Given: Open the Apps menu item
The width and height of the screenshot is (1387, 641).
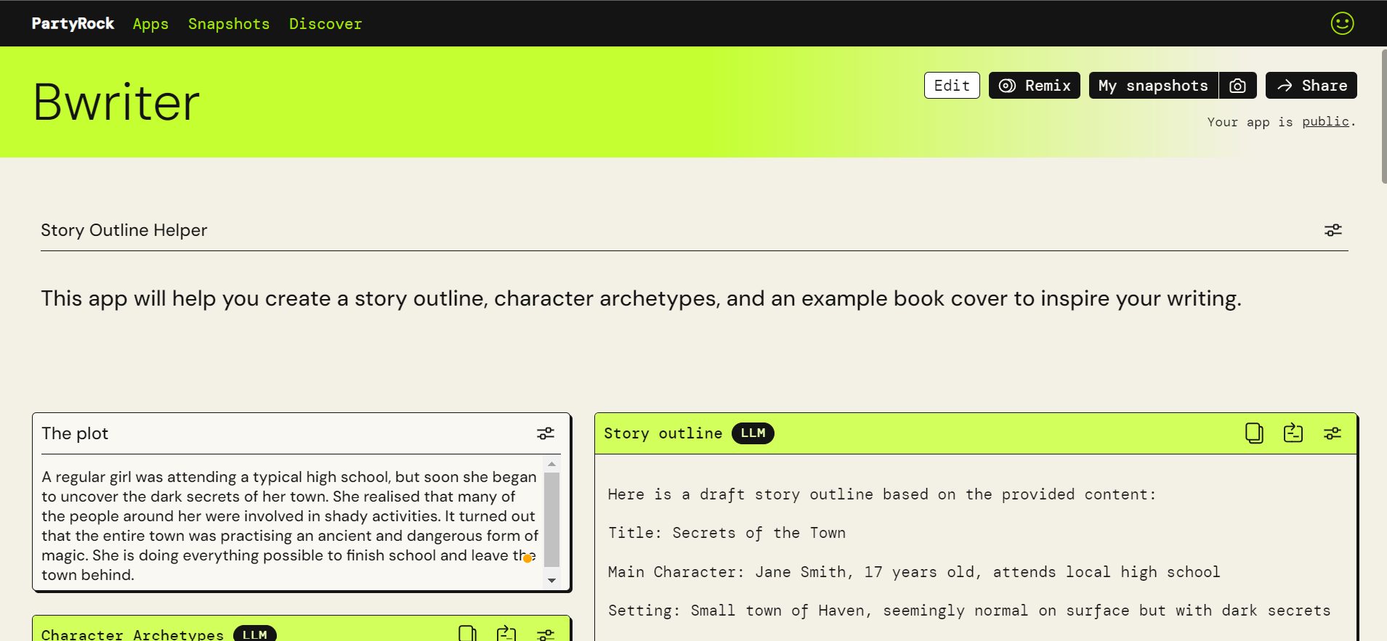Looking at the screenshot, I should point(150,24).
